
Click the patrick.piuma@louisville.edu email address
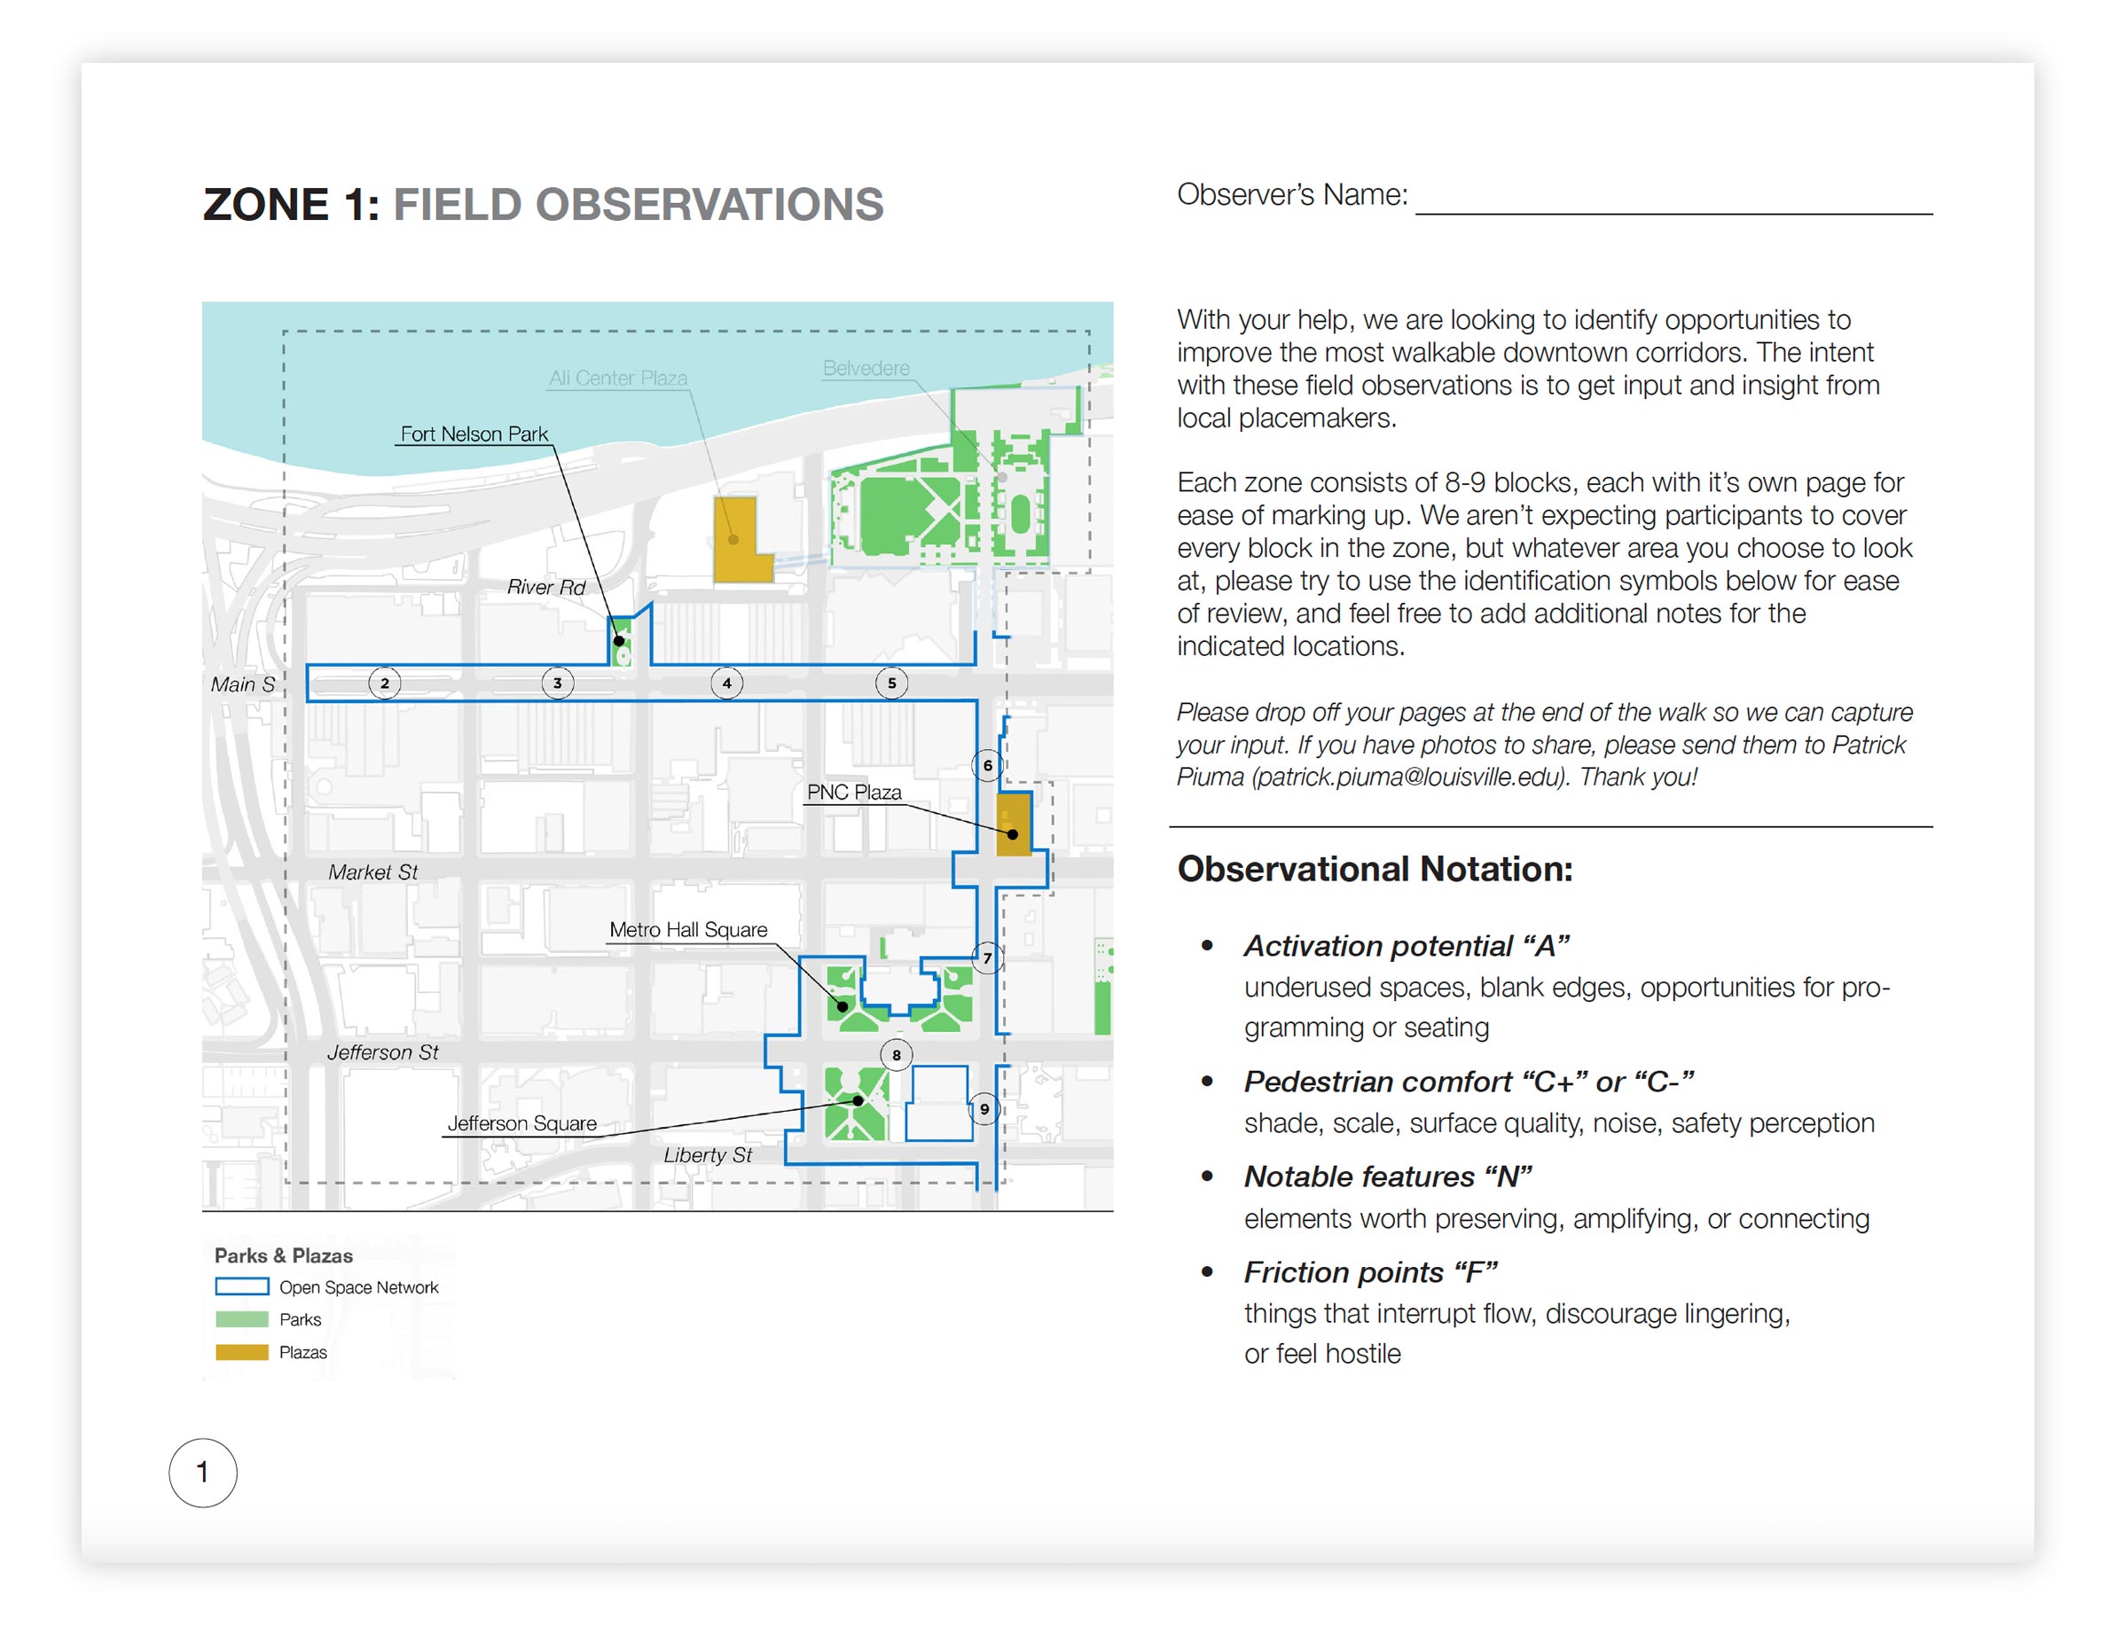pyautogui.click(x=1408, y=778)
